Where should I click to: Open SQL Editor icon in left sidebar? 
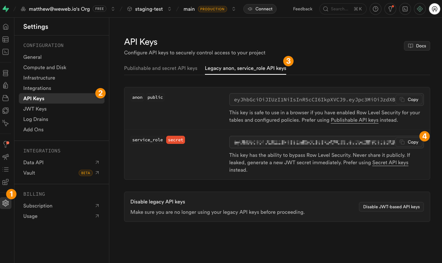coord(6,52)
